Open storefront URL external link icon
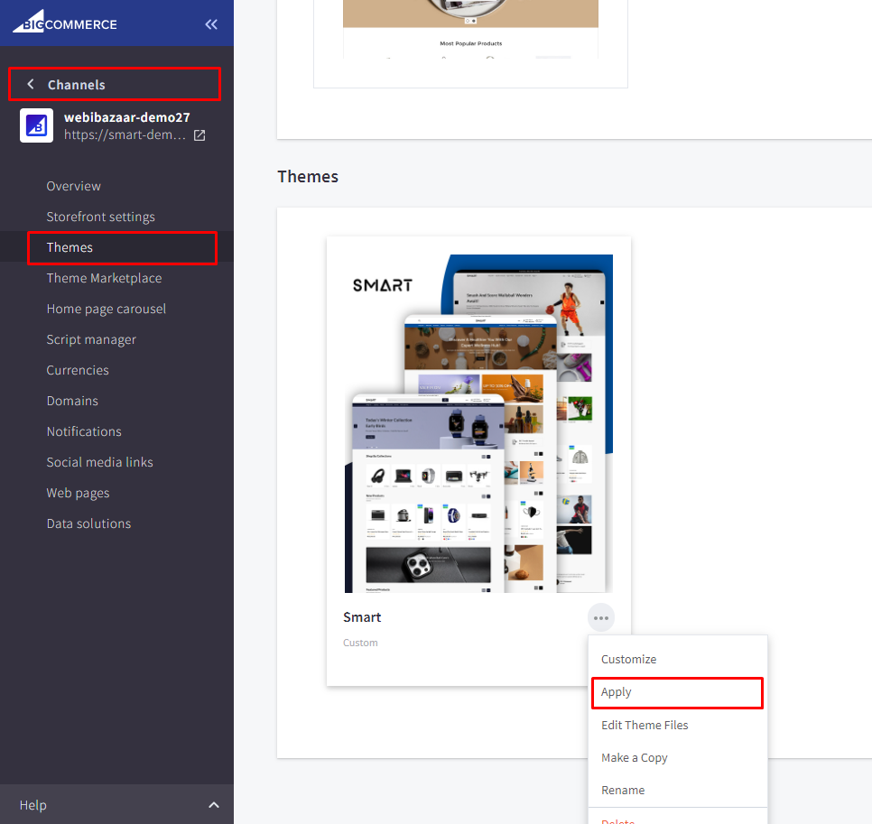Screen dimensions: 872x824 [199, 135]
